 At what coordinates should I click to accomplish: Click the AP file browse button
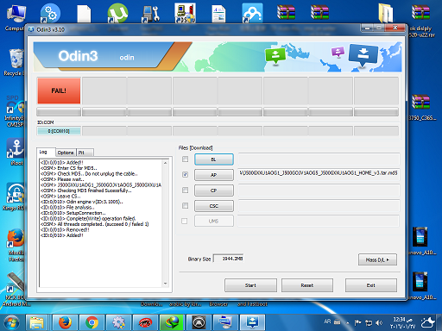point(214,175)
